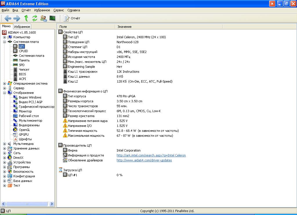Click the OpenGL yellow X icon
This screenshot has width=297, height=215.
point(15,130)
